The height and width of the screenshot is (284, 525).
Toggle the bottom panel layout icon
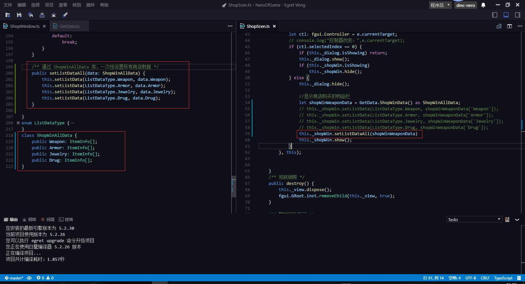click(506, 15)
